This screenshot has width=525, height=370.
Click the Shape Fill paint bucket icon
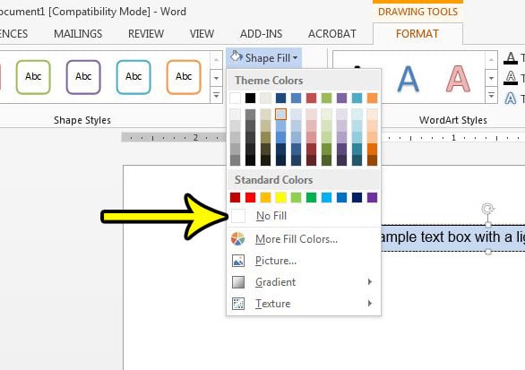236,57
